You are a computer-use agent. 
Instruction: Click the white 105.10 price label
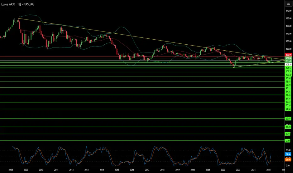[x=288, y=64]
